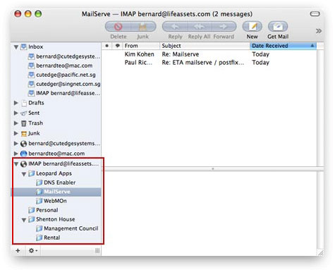The height and width of the screenshot is (270, 335).
Task: Collapse the Inbox disclosure triangle
Action: coord(16,47)
